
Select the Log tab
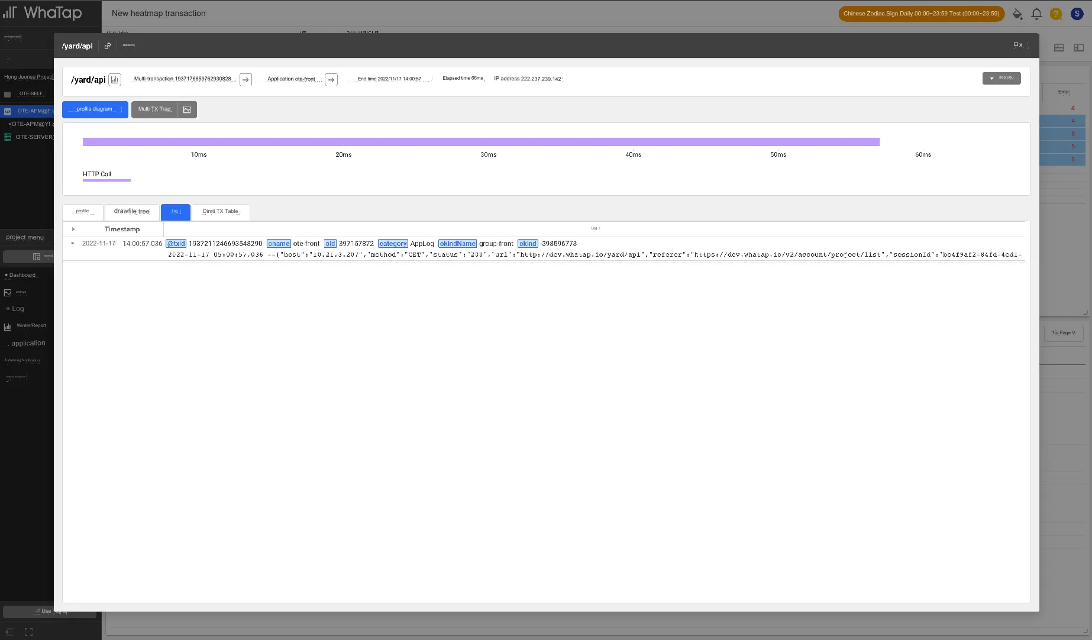(176, 212)
